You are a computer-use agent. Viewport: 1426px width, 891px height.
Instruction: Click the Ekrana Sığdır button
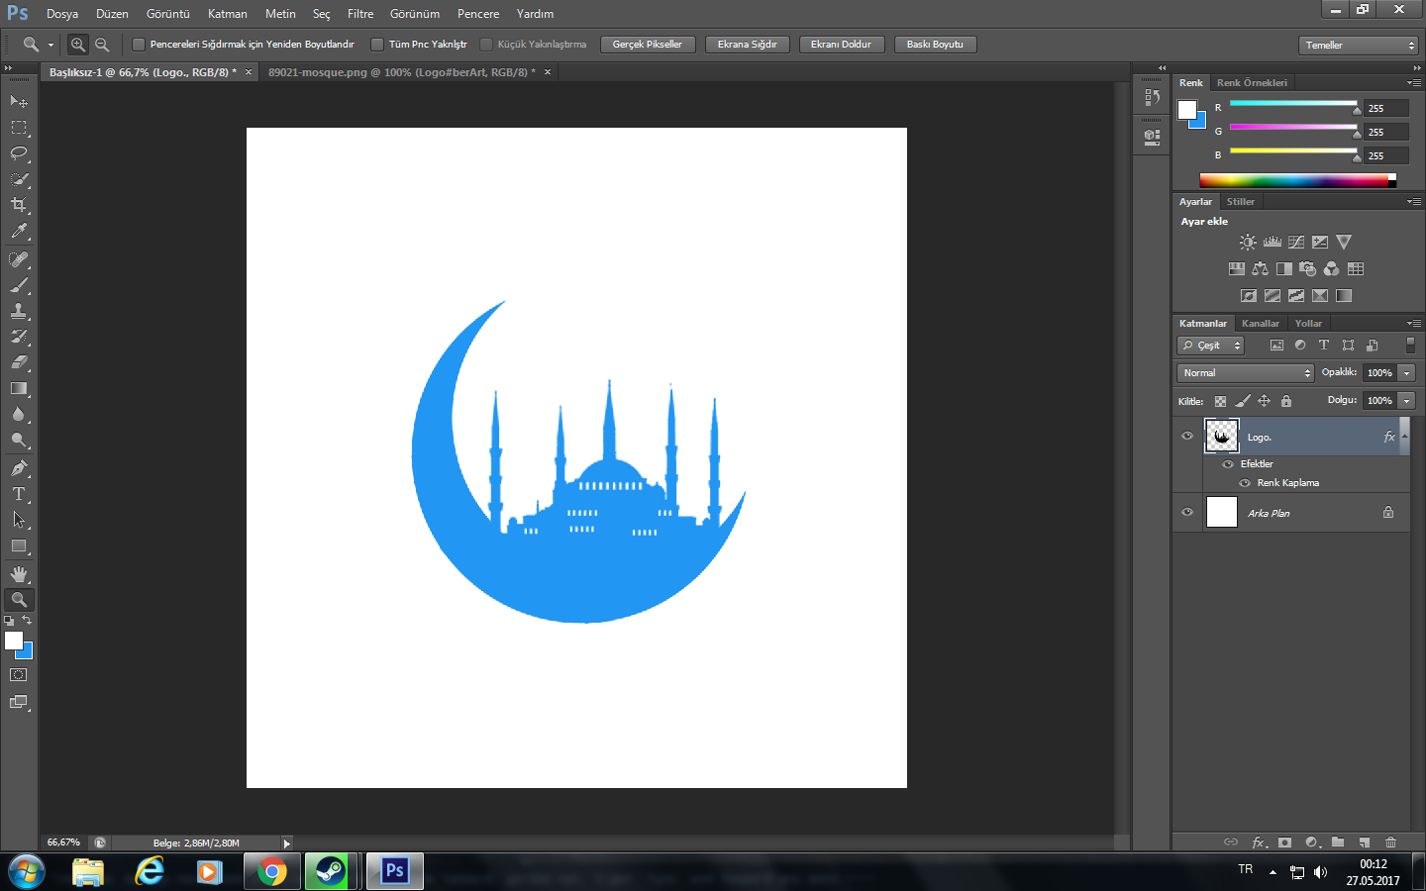[748, 45]
